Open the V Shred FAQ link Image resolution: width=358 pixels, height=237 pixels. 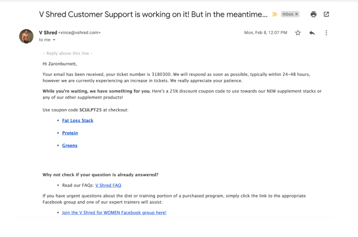108,185
